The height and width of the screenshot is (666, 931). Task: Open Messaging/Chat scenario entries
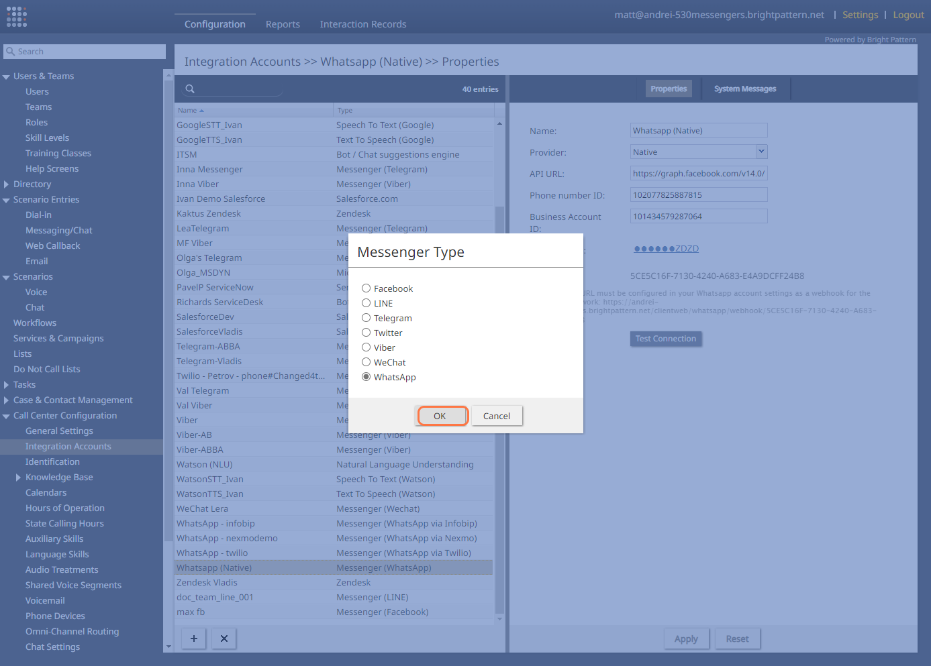pos(59,231)
